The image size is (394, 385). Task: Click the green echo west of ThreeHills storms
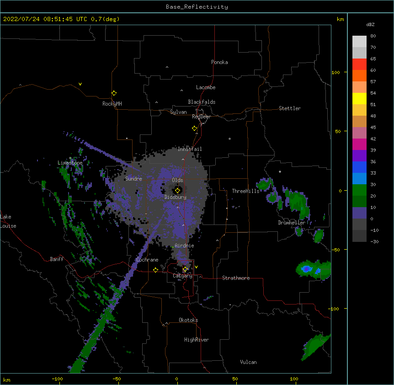point(264,184)
